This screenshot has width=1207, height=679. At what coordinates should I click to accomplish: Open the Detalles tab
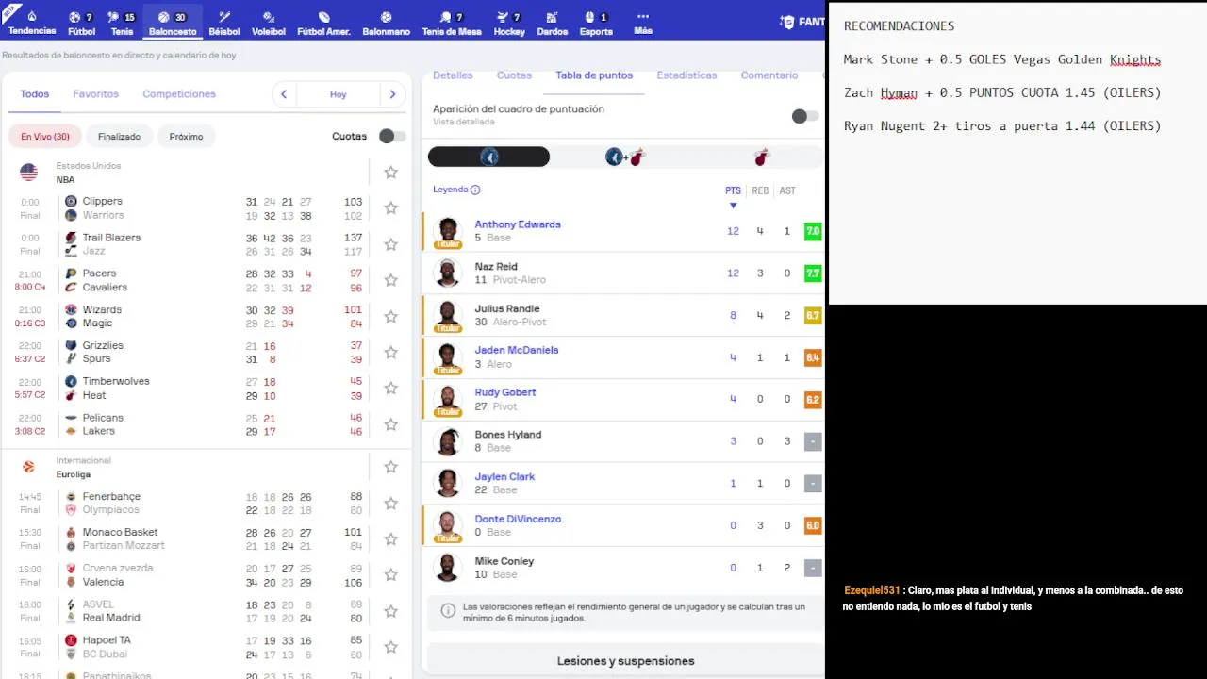point(453,75)
